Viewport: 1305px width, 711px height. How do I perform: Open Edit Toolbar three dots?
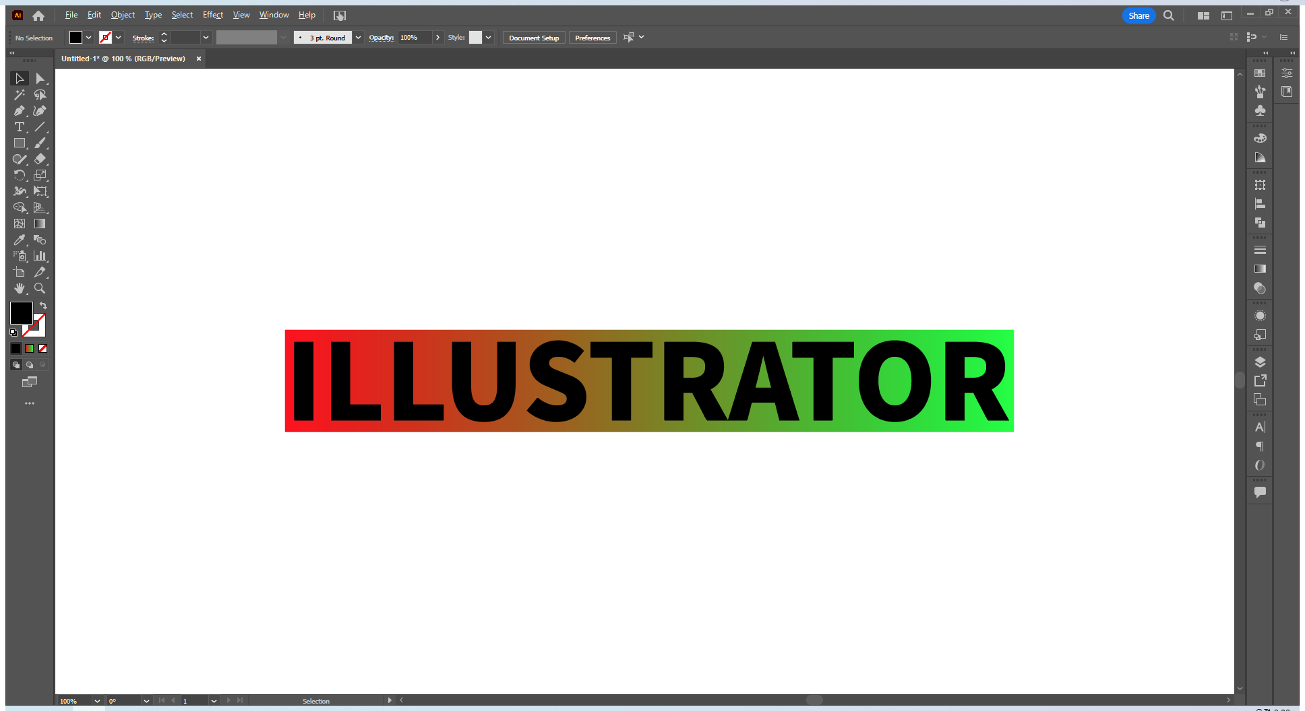click(30, 403)
